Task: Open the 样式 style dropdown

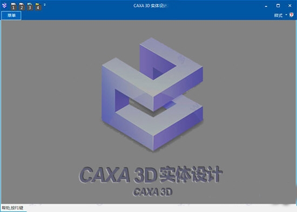Action: coord(280,15)
